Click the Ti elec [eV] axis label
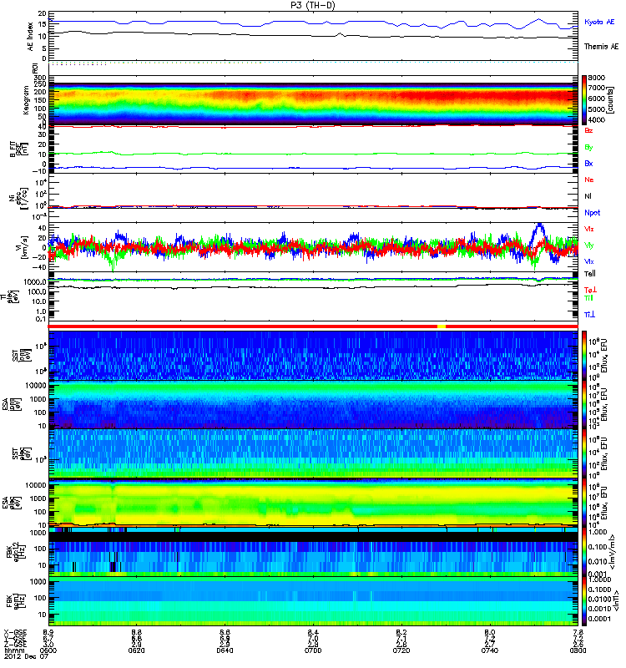The height and width of the screenshot is (668, 626). click(x=12, y=296)
